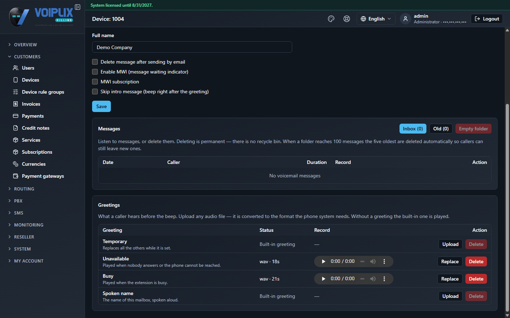Open the English language dropdown

pyautogui.click(x=376, y=19)
